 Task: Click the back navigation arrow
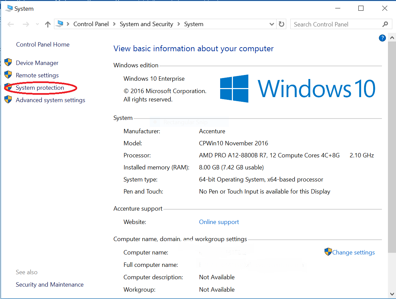coord(10,24)
